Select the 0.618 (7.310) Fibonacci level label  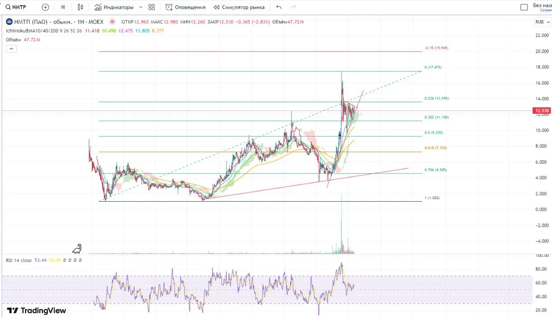pos(436,148)
